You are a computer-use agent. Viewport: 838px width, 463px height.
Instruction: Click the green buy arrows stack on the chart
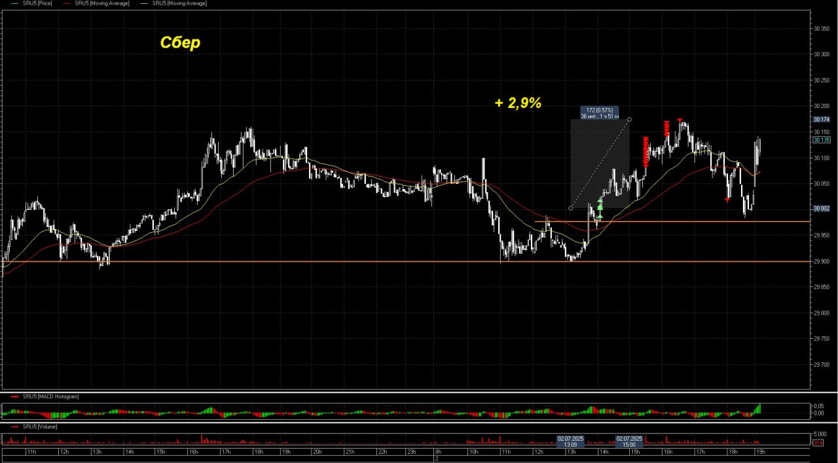(600, 207)
